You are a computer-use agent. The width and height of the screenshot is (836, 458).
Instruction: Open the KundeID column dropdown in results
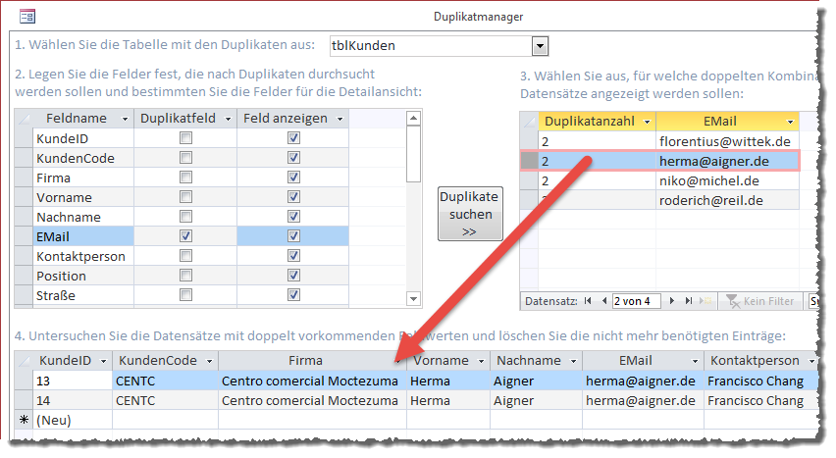(x=103, y=362)
